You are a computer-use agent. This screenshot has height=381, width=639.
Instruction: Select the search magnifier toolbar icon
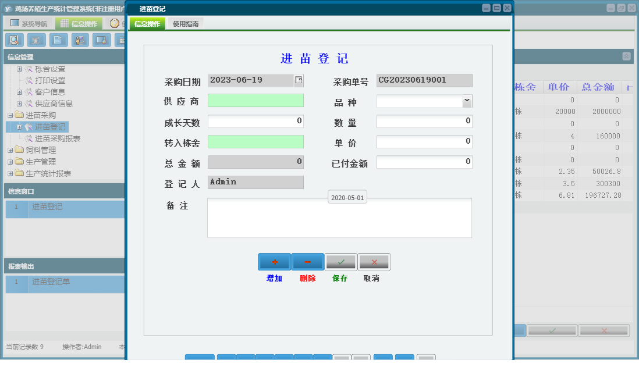(x=15, y=40)
